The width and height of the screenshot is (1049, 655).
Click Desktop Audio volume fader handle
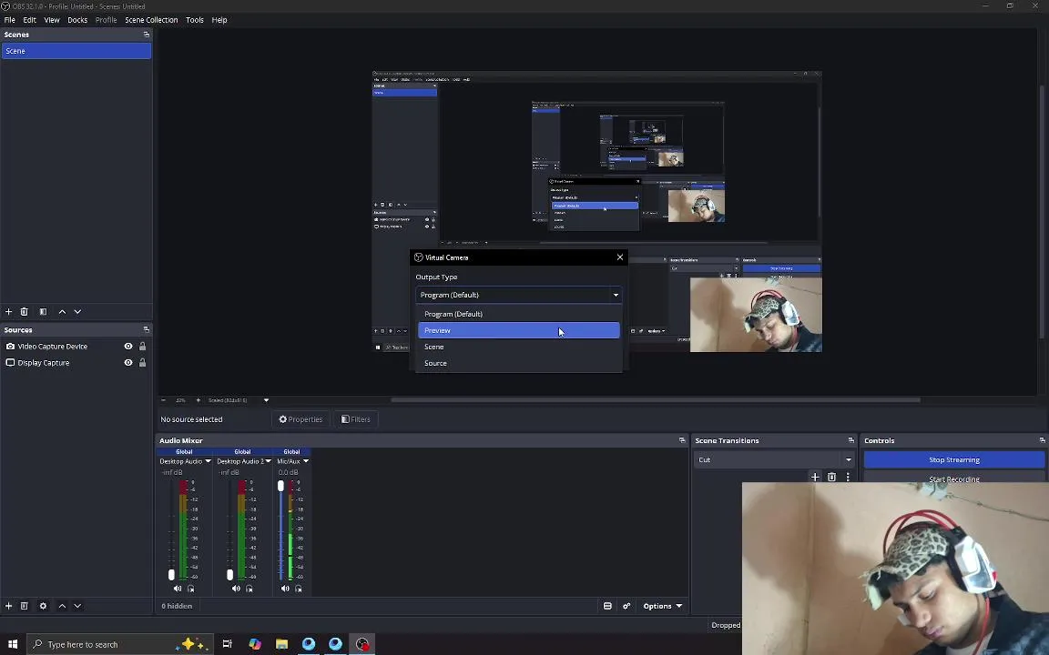point(171,575)
